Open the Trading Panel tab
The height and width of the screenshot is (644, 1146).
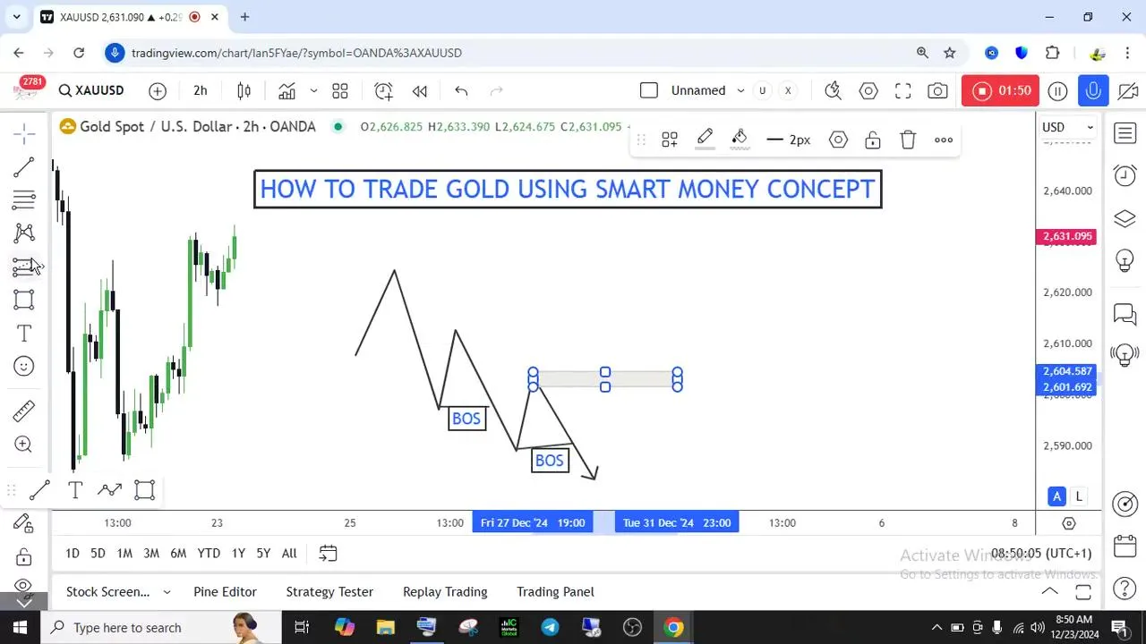tap(555, 592)
